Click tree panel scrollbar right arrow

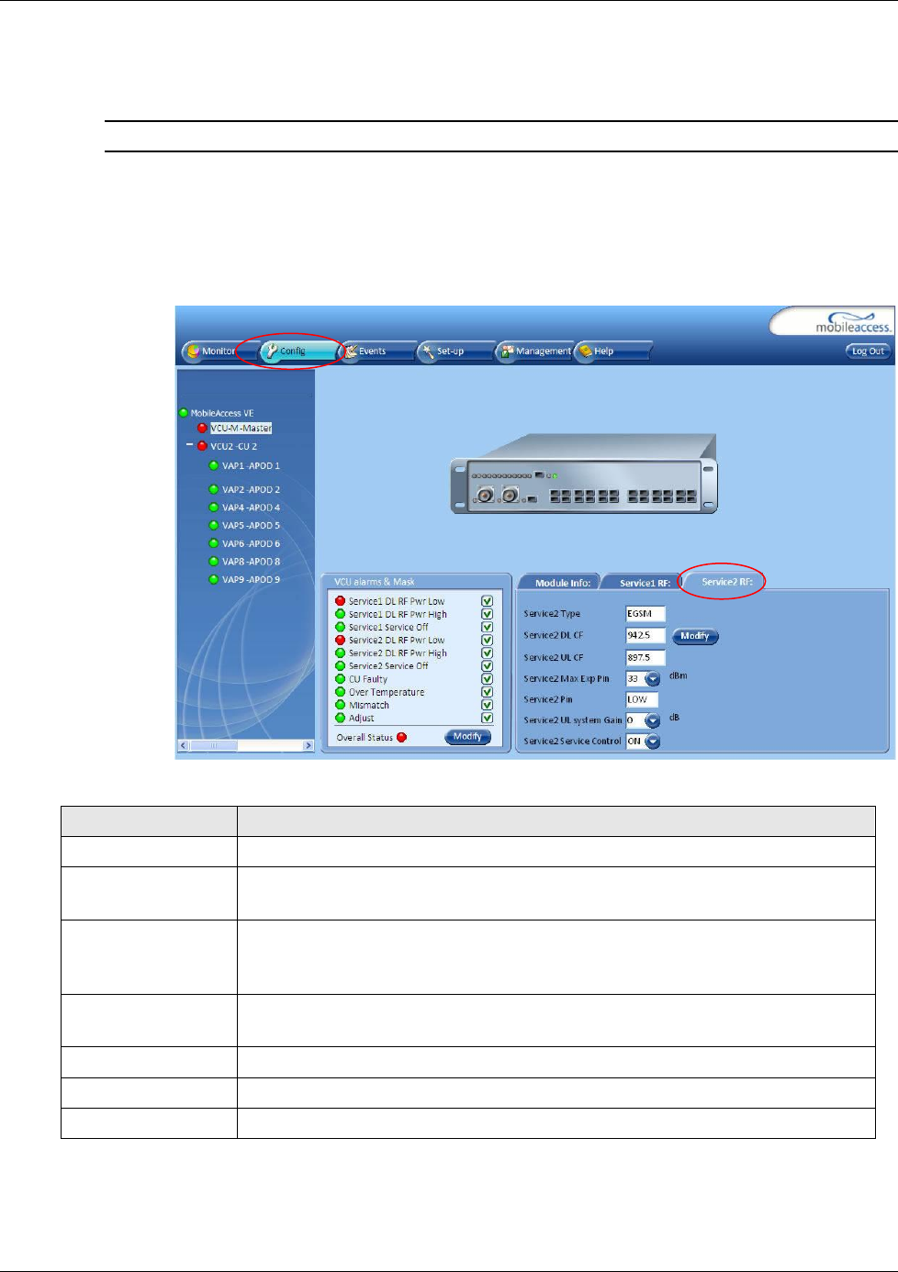pyautogui.click(x=309, y=745)
